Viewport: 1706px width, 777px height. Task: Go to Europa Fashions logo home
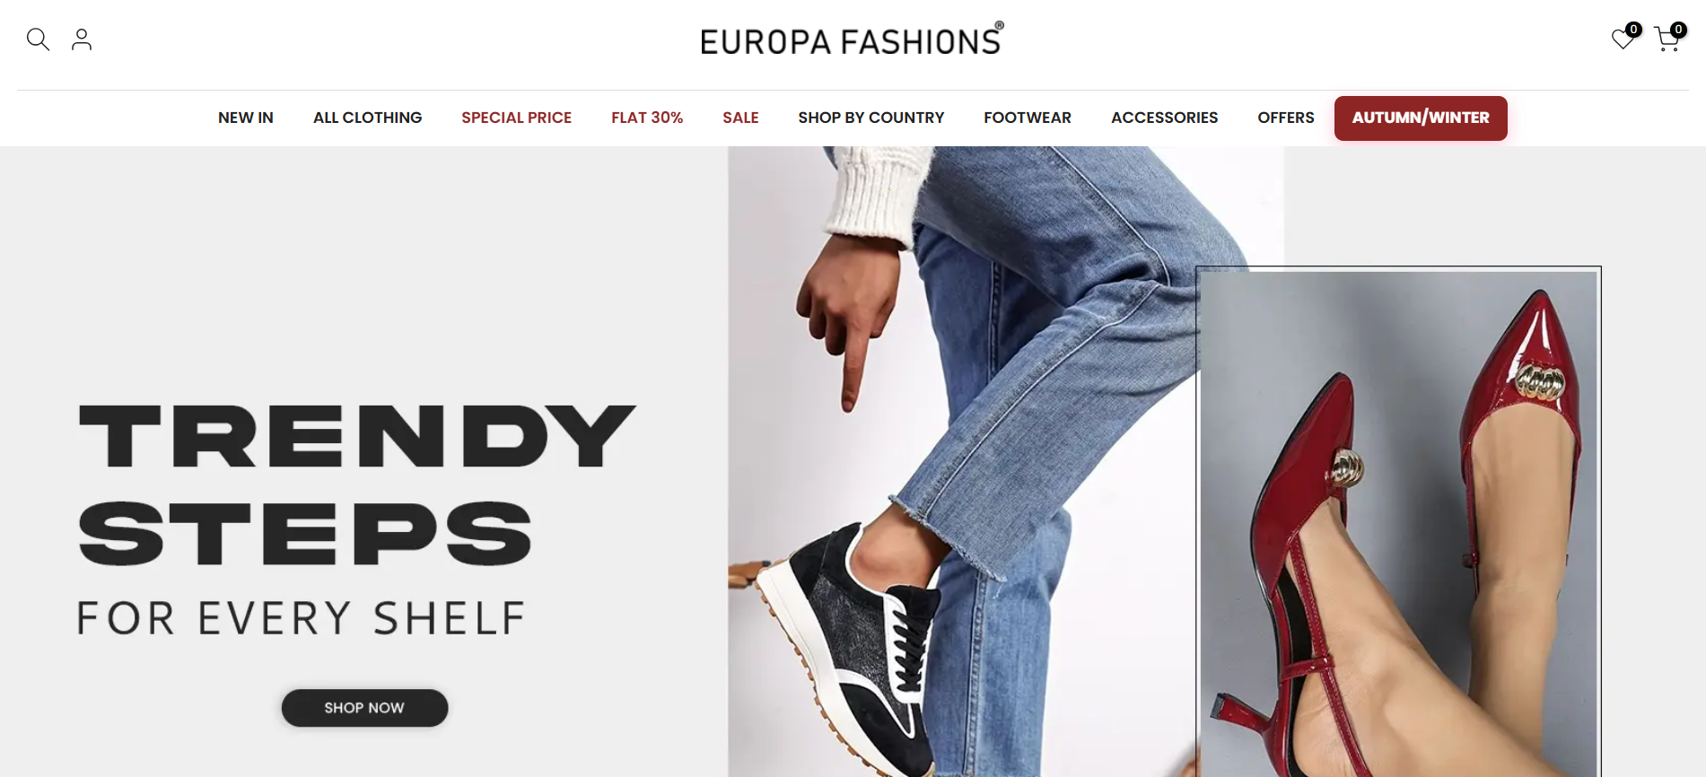point(852,39)
